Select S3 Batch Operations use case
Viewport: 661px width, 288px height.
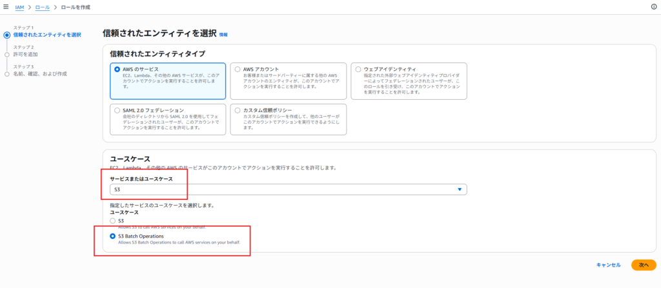point(114,236)
